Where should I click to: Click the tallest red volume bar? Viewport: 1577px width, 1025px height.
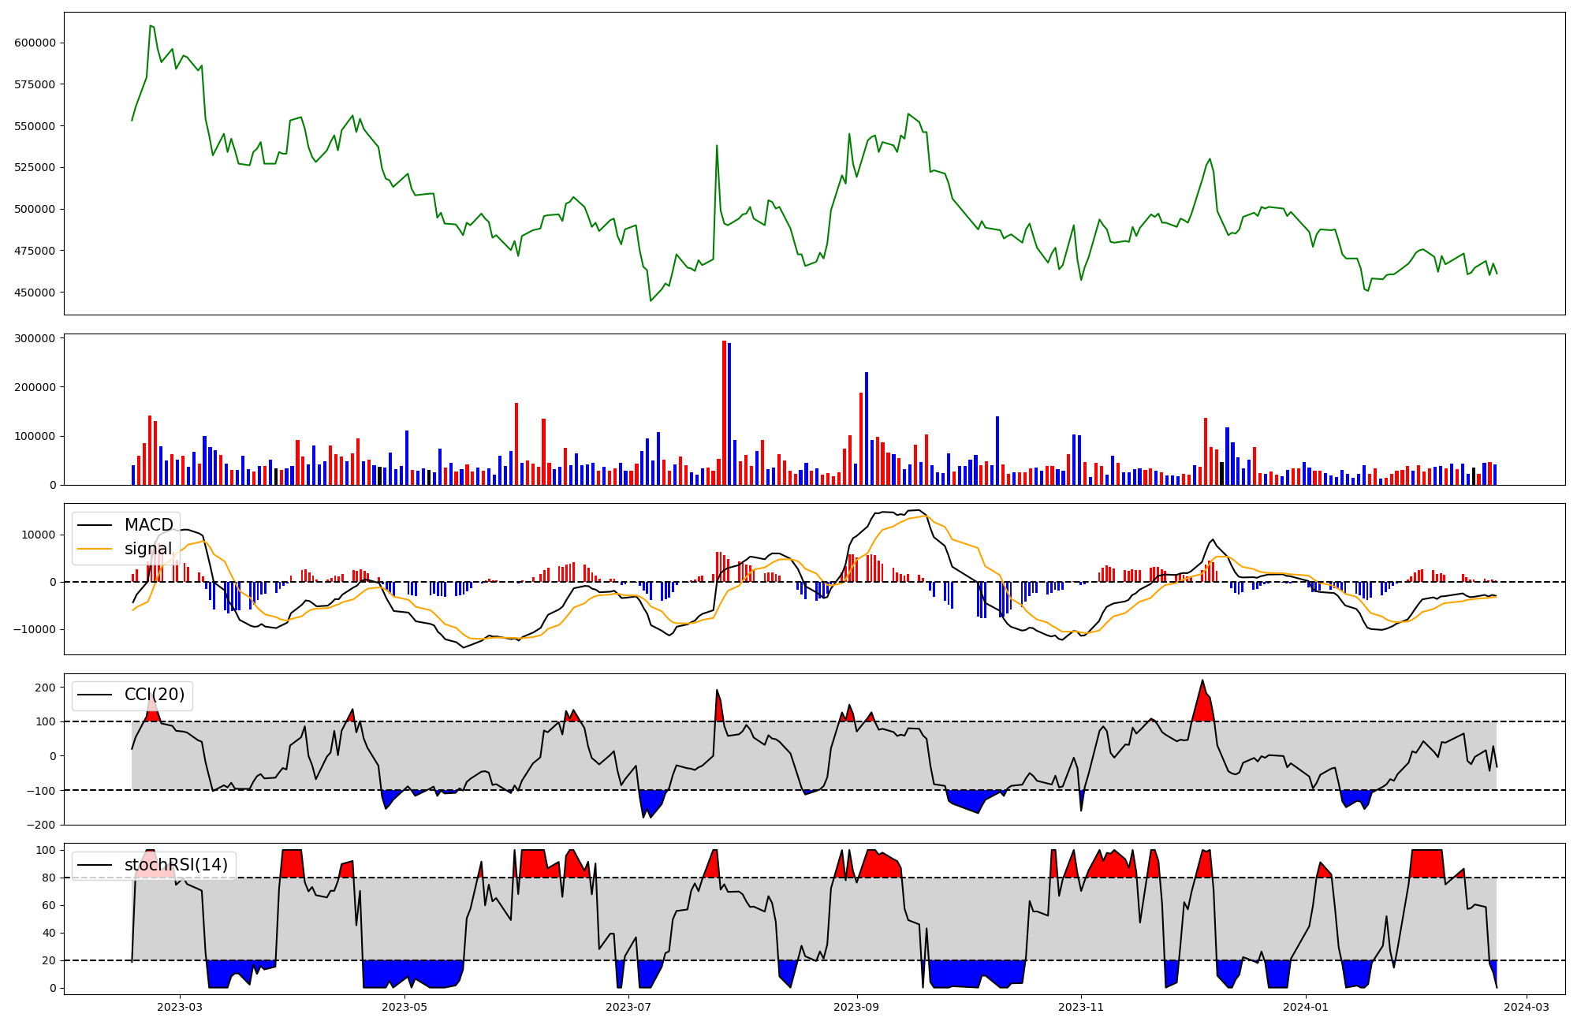(724, 412)
